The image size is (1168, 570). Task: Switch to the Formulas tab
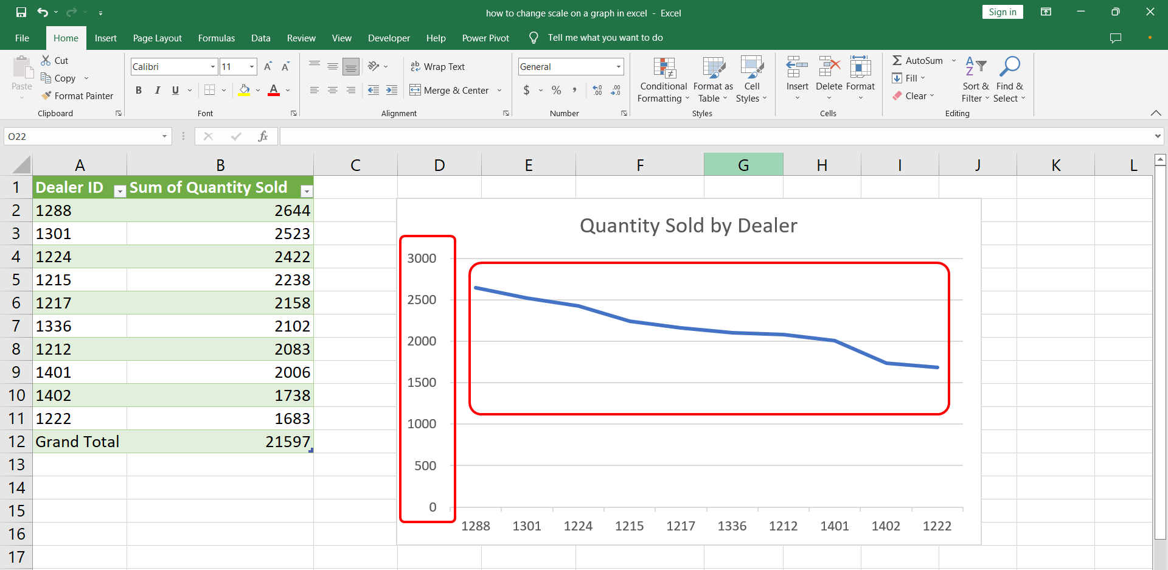[x=217, y=38]
